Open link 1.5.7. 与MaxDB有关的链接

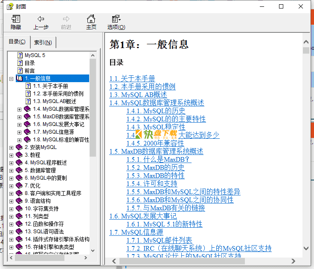coord(166,208)
